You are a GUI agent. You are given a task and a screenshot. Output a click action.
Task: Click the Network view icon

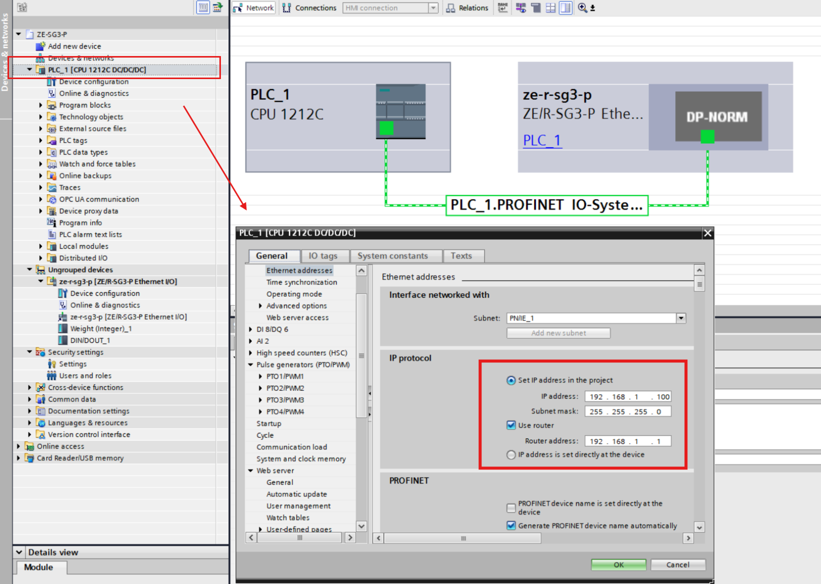tap(238, 8)
